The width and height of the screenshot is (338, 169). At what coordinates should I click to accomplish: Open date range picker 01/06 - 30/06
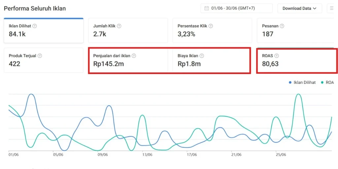236,8
